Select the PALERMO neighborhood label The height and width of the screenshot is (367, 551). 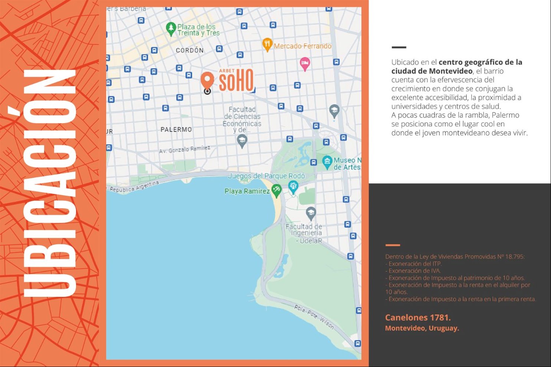(x=176, y=130)
